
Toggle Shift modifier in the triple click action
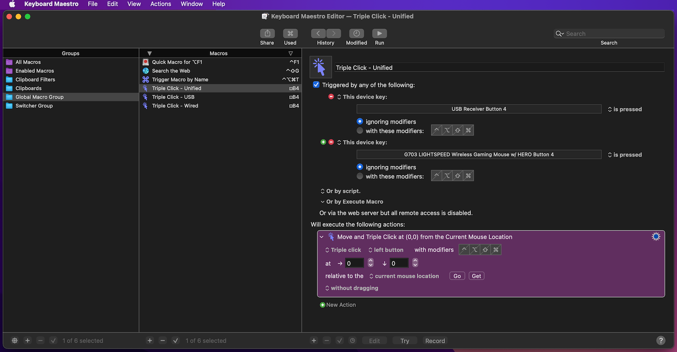(x=485, y=250)
